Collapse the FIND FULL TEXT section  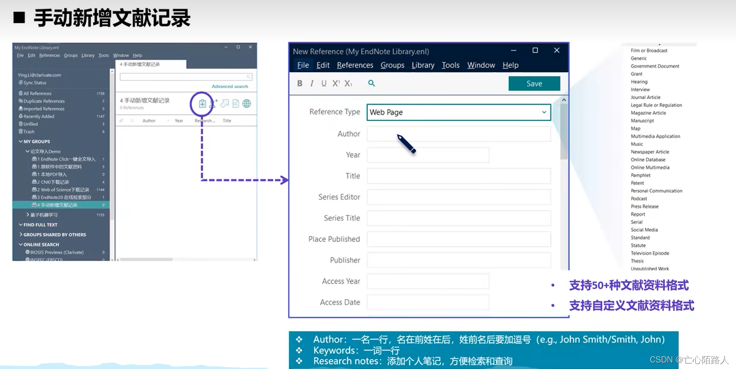[21, 225]
